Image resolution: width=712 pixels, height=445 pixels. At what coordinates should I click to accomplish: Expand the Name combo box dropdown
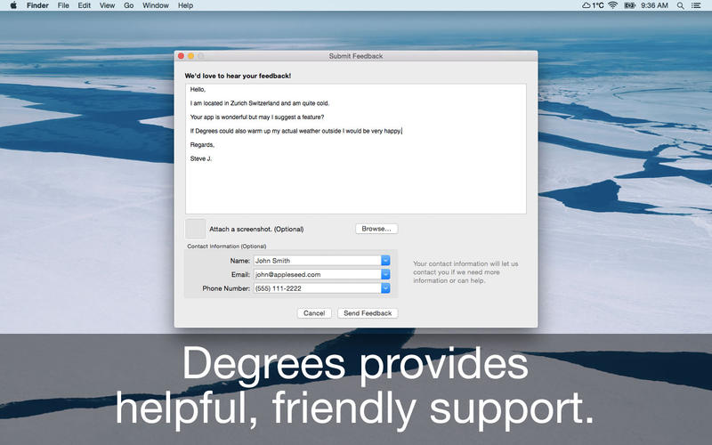point(385,261)
